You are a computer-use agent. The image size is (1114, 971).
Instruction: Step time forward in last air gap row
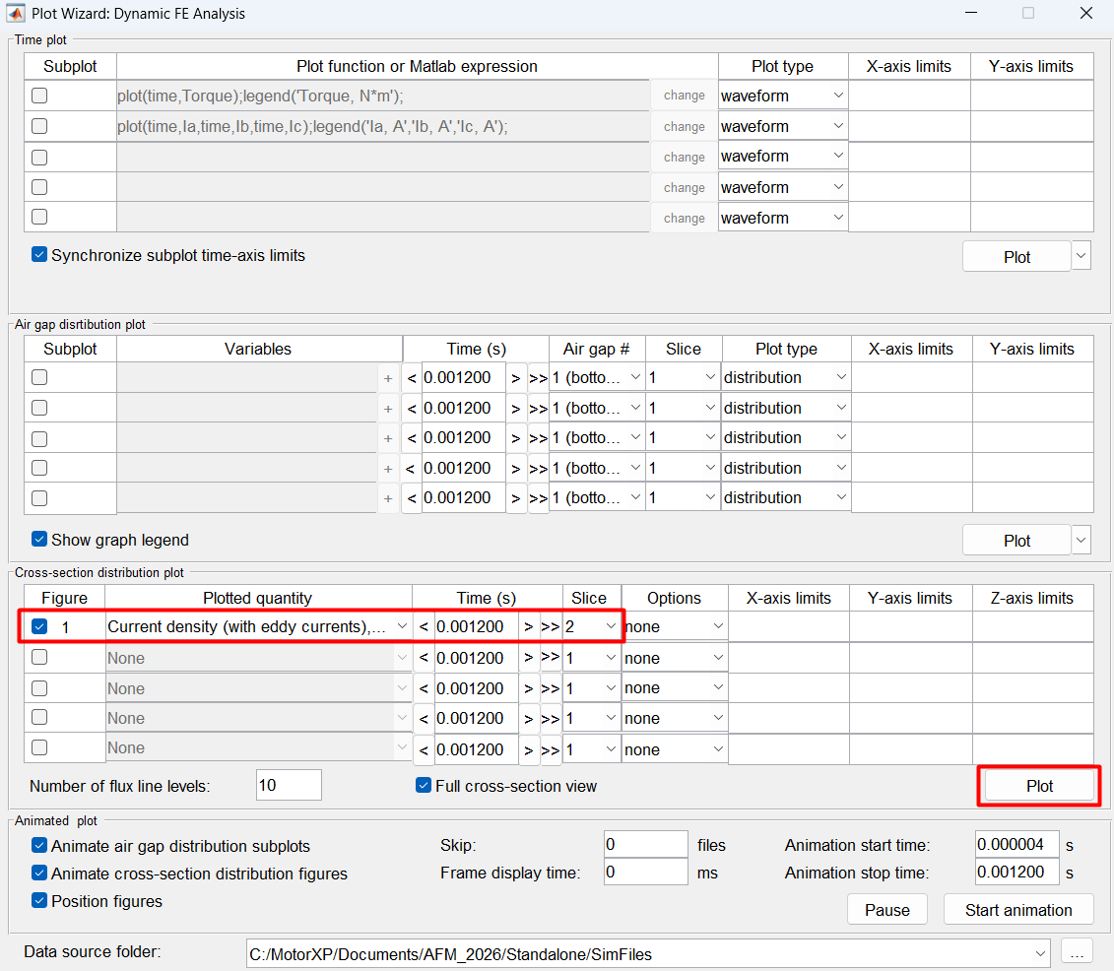(516, 498)
